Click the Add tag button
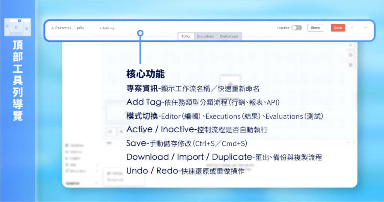Screen dimensions: 384x202 pos(107,28)
